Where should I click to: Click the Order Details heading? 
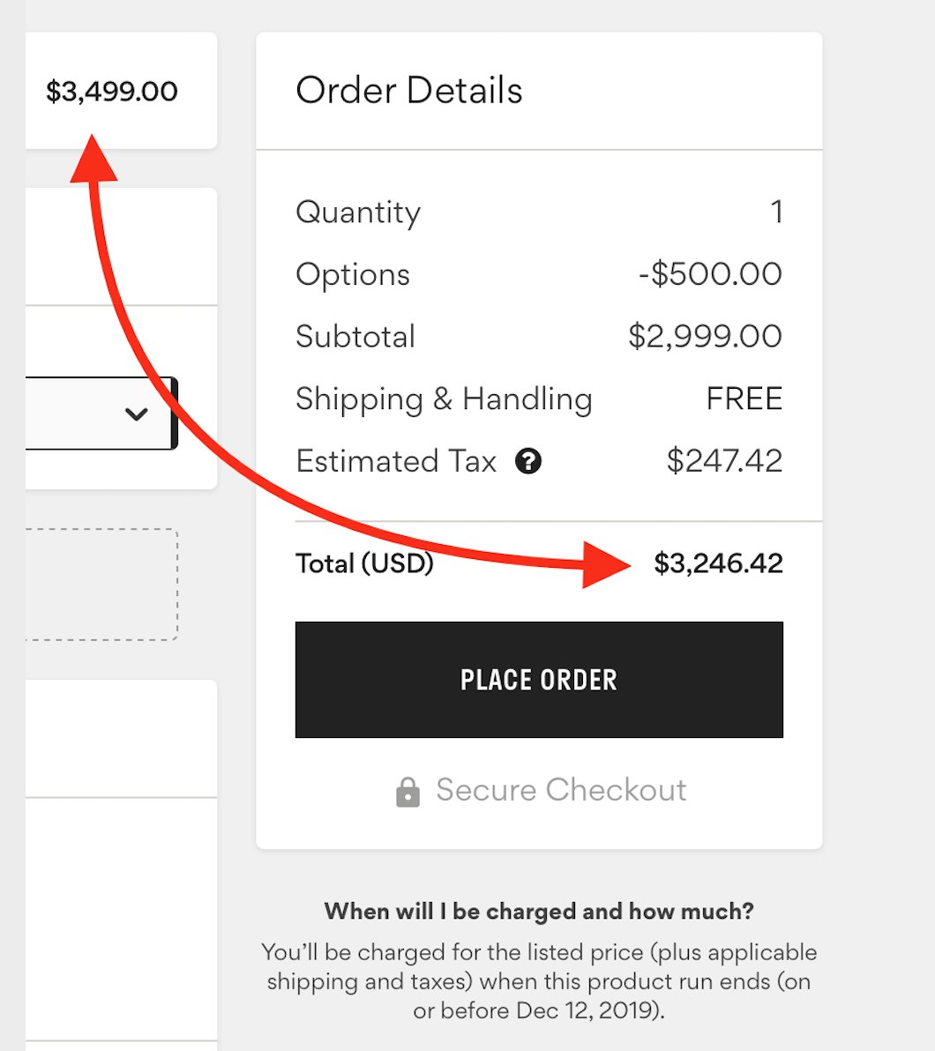(x=409, y=91)
